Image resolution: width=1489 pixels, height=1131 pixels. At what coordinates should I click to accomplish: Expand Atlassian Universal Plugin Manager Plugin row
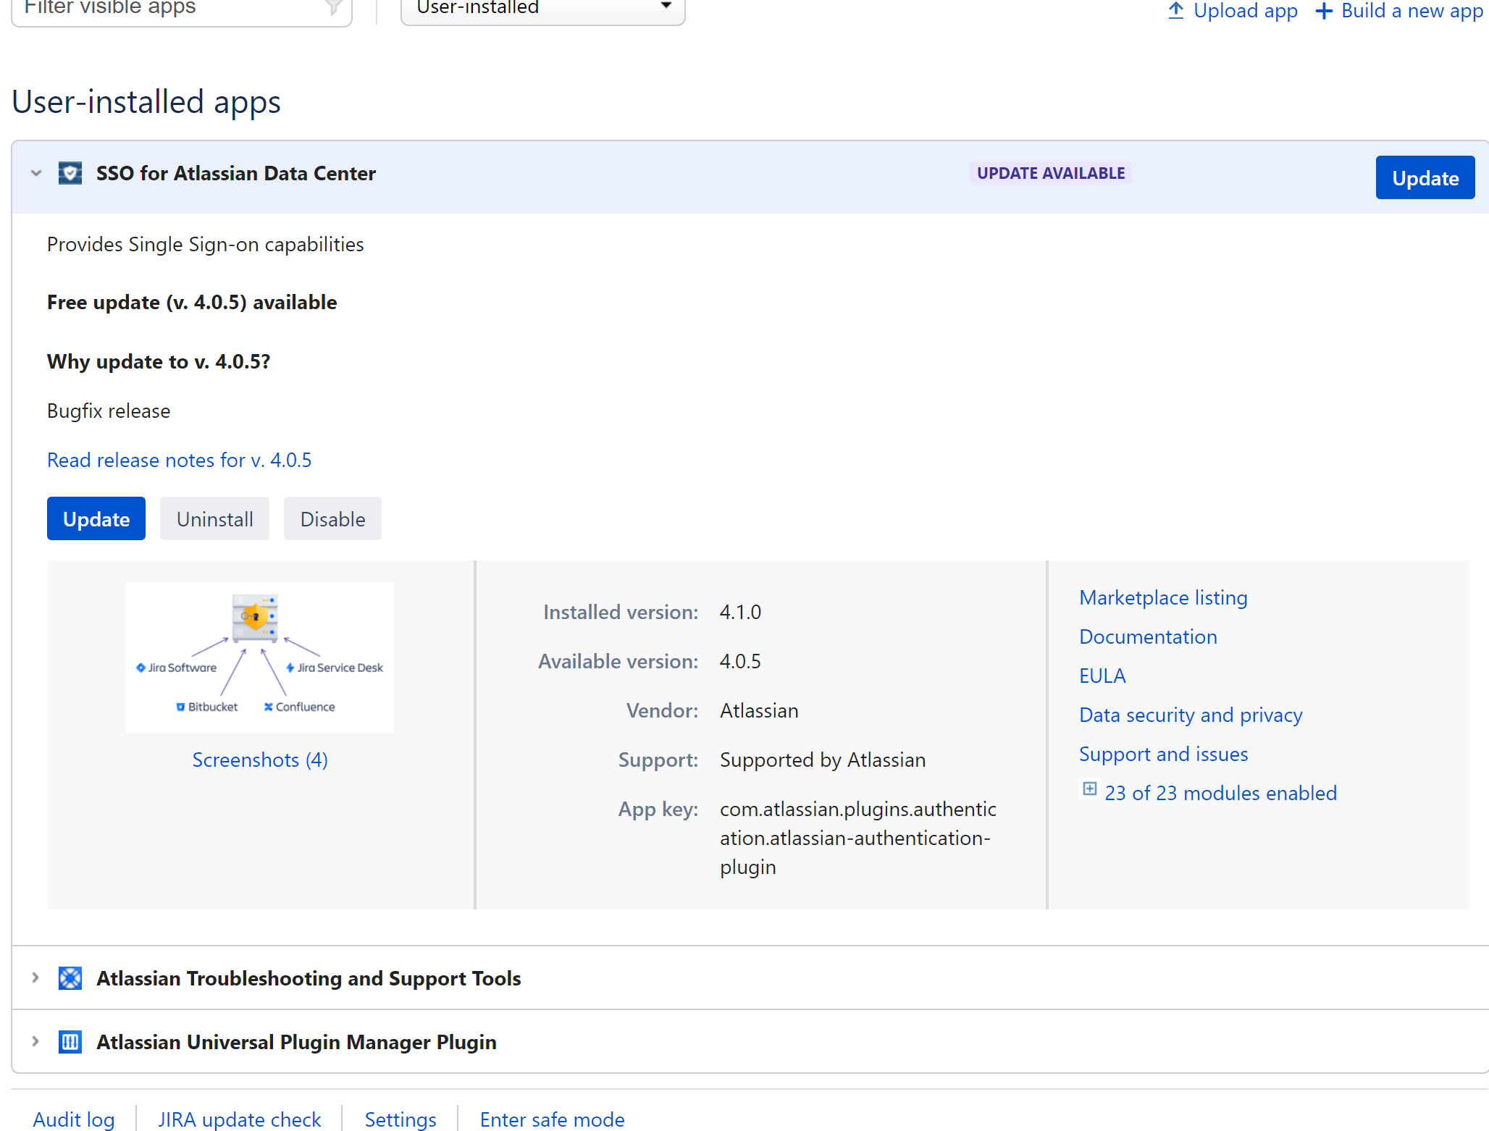tap(35, 1041)
